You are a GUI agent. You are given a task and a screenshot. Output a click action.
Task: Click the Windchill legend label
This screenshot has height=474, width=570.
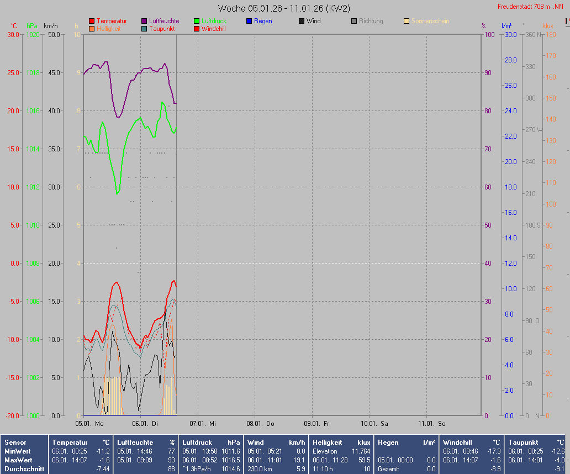pos(213,29)
